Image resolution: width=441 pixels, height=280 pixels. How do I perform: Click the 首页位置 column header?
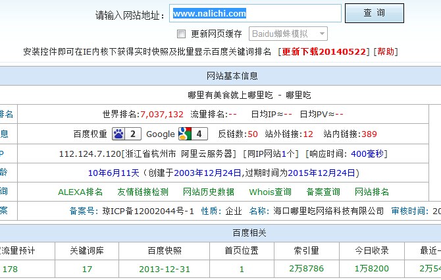pyautogui.click(x=242, y=250)
